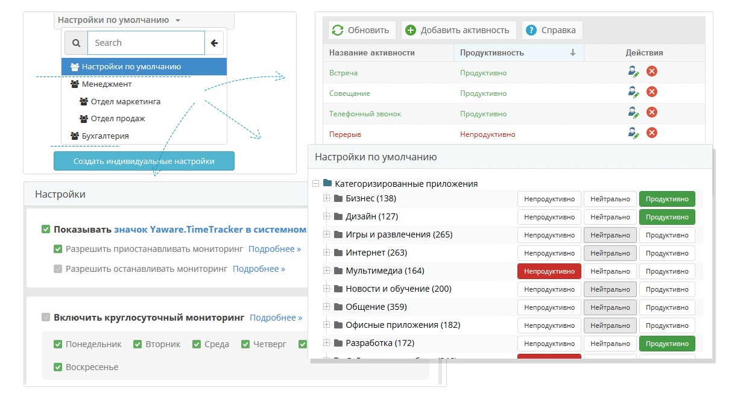Click Добавить активность button
752x399 pixels.
(458, 30)
